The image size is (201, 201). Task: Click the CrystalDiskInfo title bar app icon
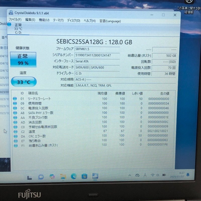point(11,13)
